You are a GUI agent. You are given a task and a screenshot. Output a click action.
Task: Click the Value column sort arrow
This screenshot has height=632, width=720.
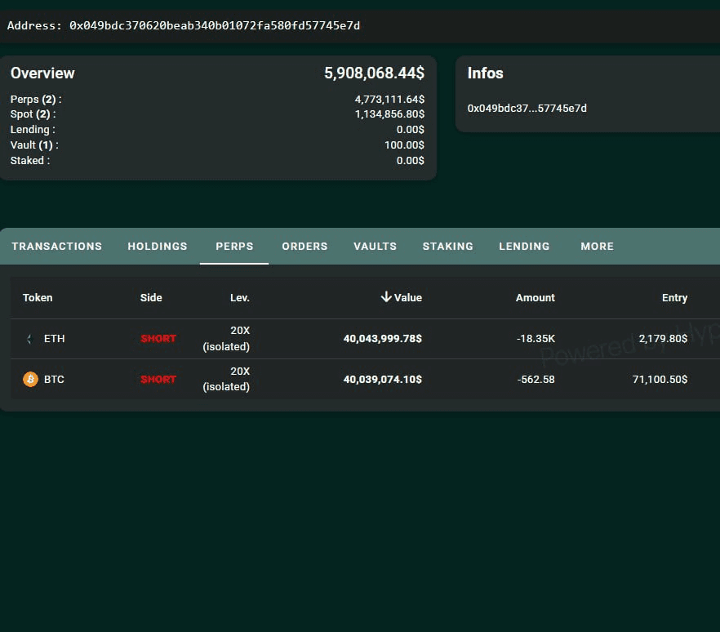pyautogui.click(x=386, y=297)
